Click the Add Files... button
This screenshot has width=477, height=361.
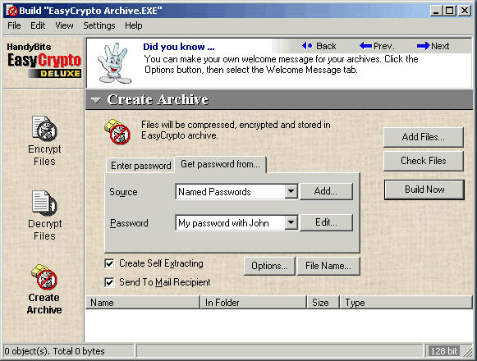(x=423, y=137)
